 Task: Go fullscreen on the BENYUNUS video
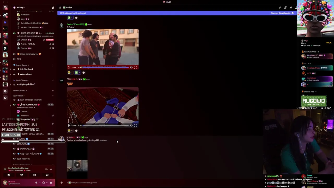tap(135, 126)
